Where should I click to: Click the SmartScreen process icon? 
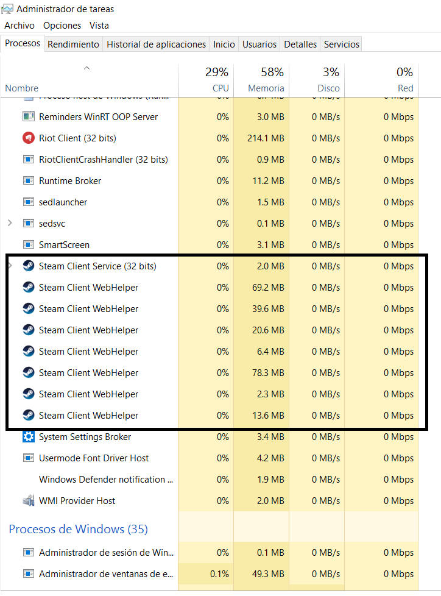[x=29, y=244]
